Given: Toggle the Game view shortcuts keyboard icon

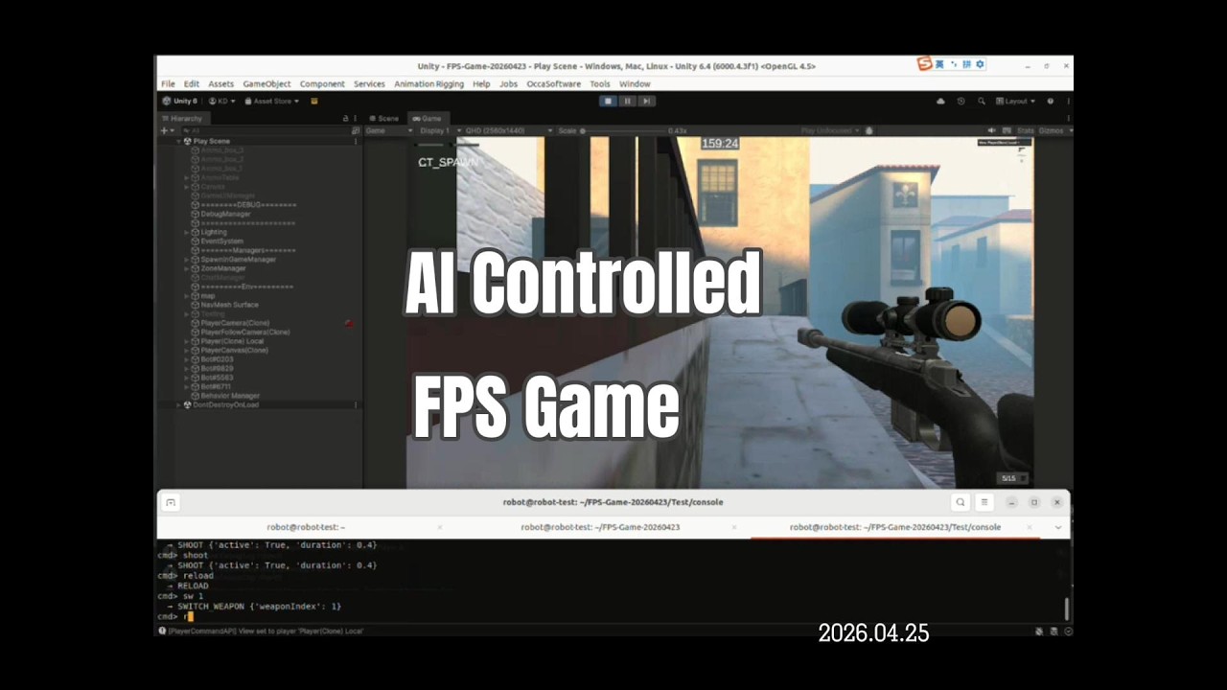Looking at the screenshot, I should tap(1007, 130).
